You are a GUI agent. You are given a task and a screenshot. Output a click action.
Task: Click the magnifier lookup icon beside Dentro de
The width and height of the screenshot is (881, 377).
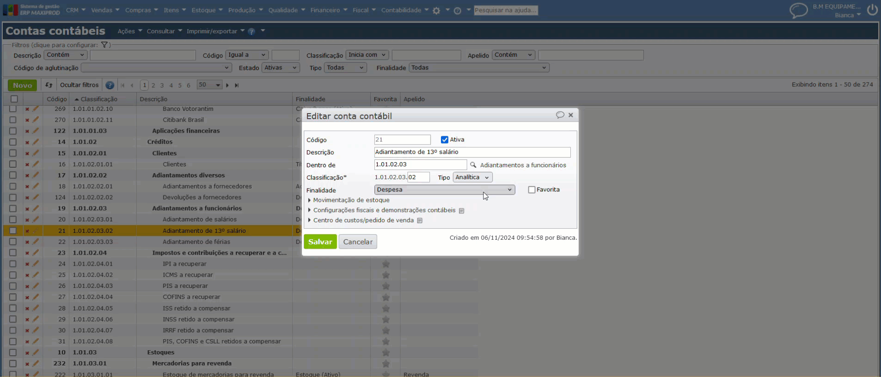pyautogui.click(x=473, y=164)
